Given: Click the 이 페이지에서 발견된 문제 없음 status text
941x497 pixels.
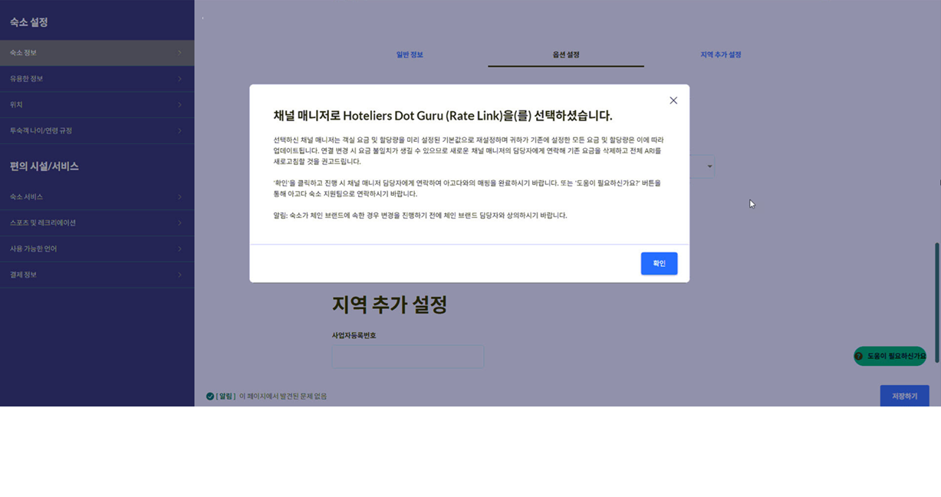Looking at the screenshot, I should tap(283, 397).
